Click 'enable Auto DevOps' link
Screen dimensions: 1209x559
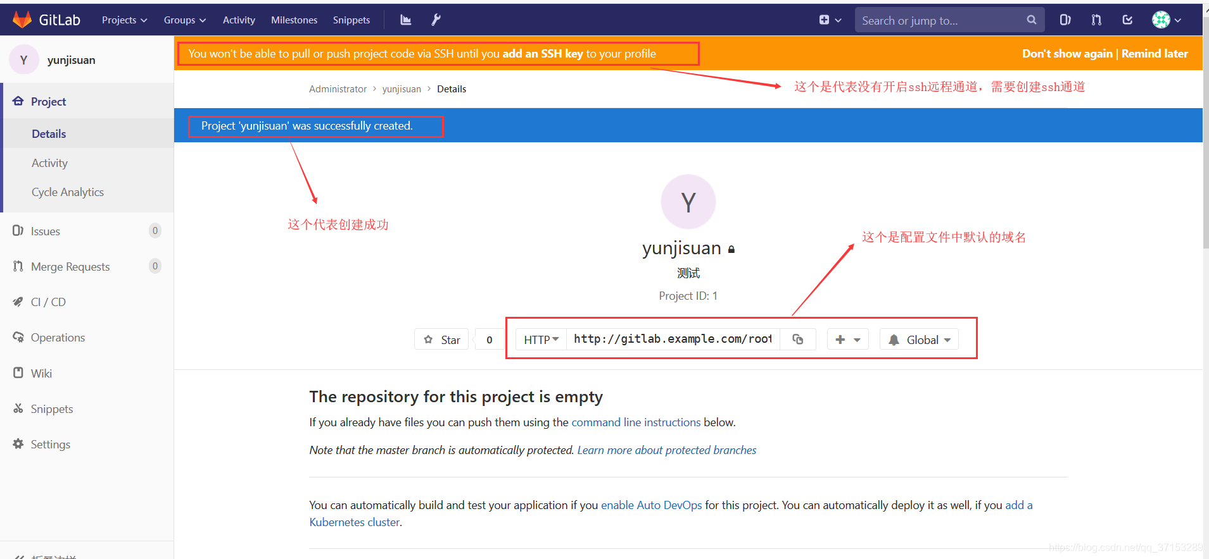[x=652, y=505]
